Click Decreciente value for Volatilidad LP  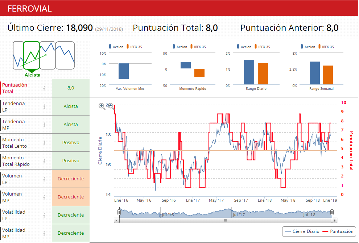pos(71,215)
